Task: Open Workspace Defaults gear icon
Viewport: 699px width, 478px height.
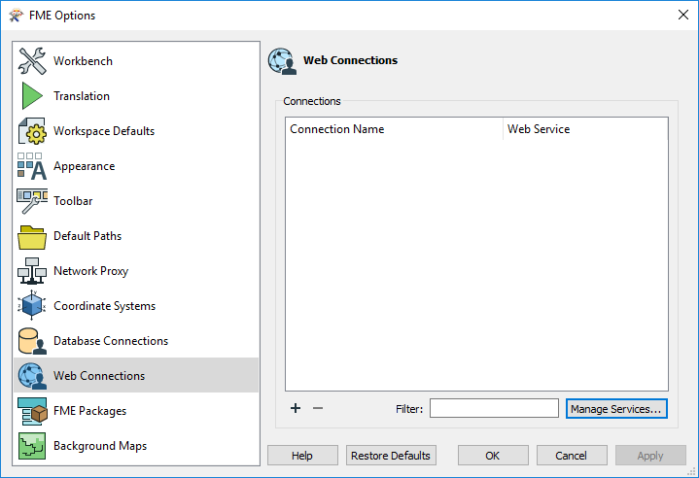Action: pos(32,131)
